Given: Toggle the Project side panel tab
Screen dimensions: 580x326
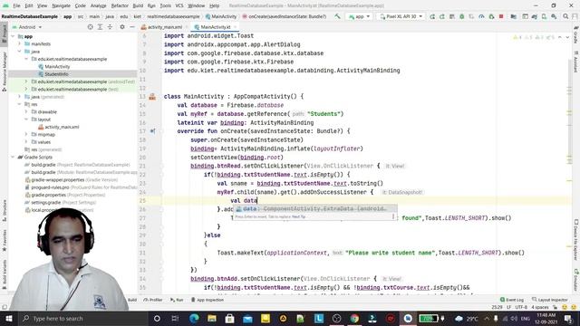Looking at the screenshot, I should [4, 34].
